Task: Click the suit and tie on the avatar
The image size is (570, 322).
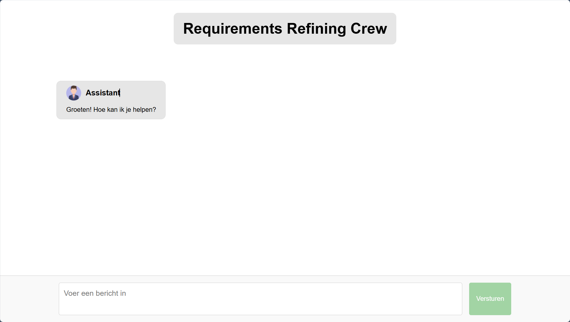Action: click(74, 97)
